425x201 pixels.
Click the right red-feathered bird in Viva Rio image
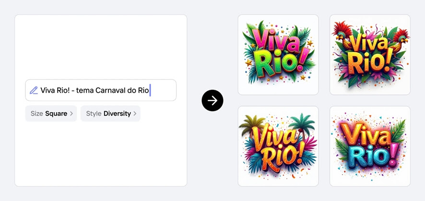point(400,40)
